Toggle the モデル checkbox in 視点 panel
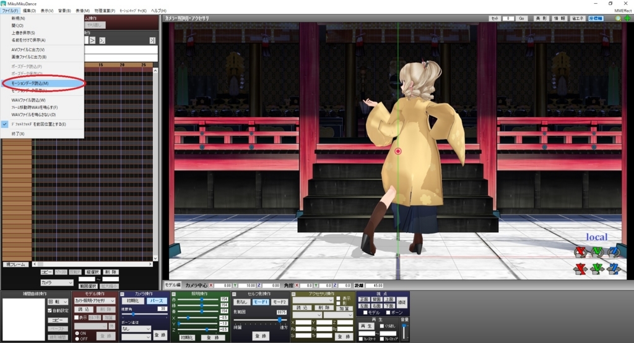This screenshot has height=343, width=634. 365,313
